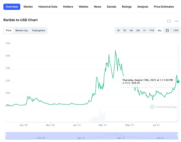Select the 1M time range
This screenshot has width=181, height=142.
pyautogui.click(x=131, y=30)
